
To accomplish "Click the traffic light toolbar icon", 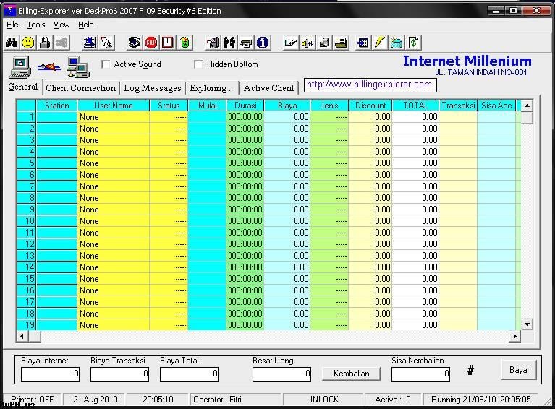I will 185,43.
